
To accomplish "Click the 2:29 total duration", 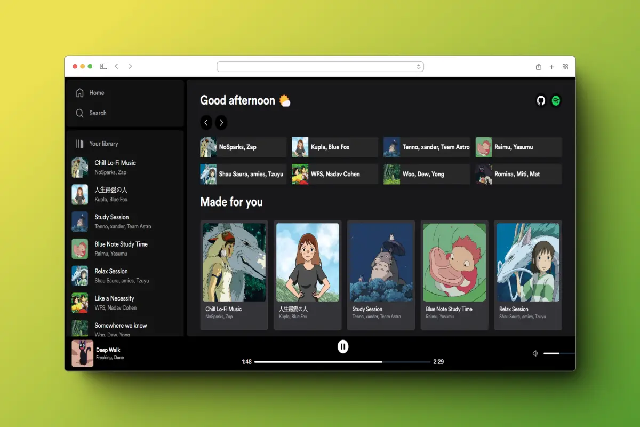I will 438,362.
